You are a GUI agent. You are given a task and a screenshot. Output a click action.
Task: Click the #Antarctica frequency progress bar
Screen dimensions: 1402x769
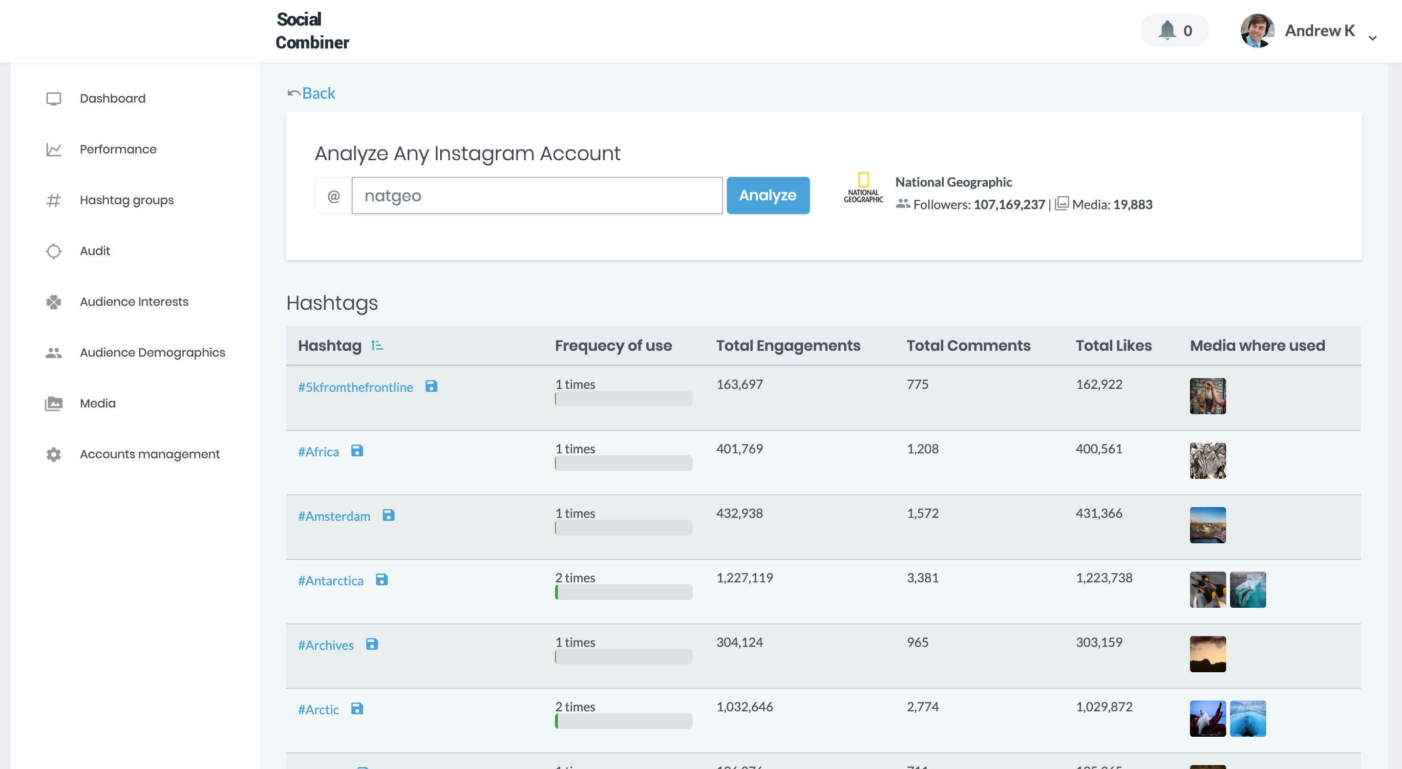point(623,592)
